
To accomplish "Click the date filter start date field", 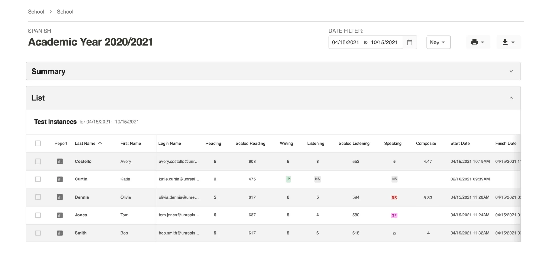I will (345, 42).
